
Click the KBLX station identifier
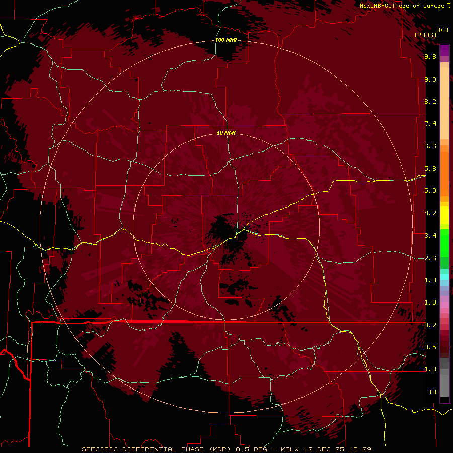[291, 449]
